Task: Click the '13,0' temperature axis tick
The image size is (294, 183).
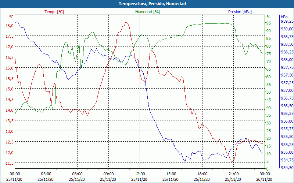Action: [10, 131]
